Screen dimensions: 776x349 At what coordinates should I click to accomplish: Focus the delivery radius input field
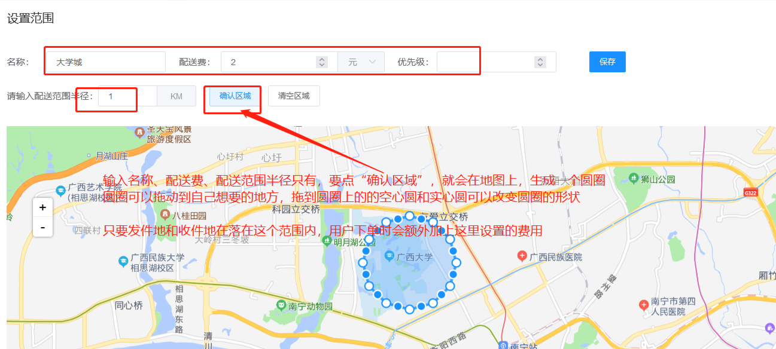127,96
